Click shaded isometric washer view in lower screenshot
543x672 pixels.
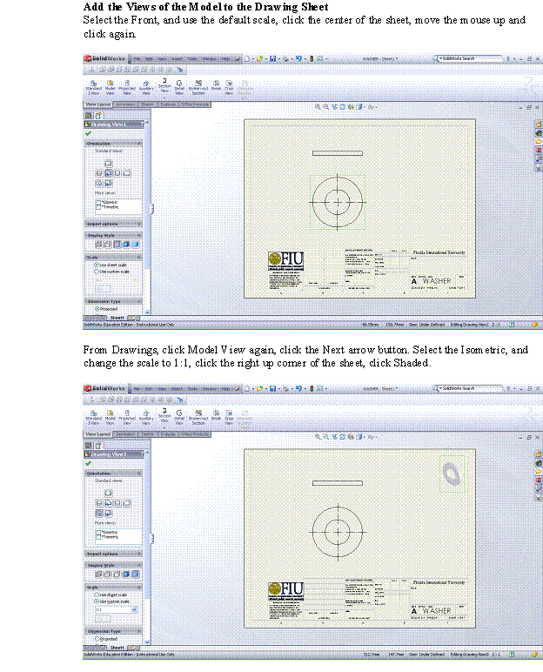[452, 474]
